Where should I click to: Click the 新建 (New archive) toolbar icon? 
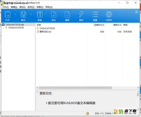pos(40,14)
